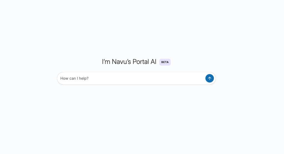284x154 pixels.
Task: Click the blue send arrow button
Action: [209, 78]
